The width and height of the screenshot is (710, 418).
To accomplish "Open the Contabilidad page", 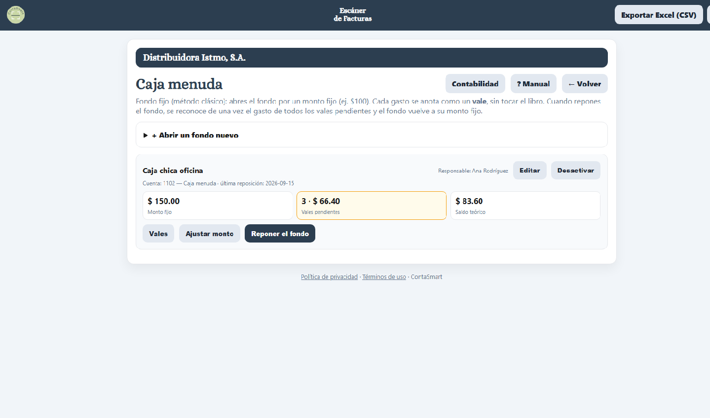I will pos(475,84).
